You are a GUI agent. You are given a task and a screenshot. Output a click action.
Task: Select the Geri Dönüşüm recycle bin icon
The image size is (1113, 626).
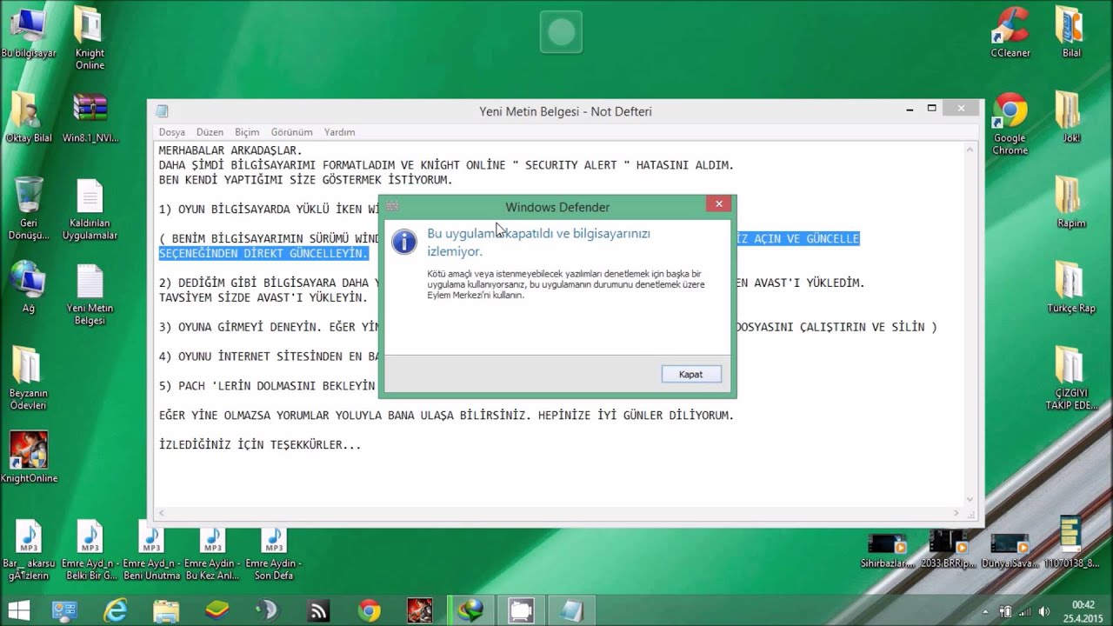pos(28,209)
